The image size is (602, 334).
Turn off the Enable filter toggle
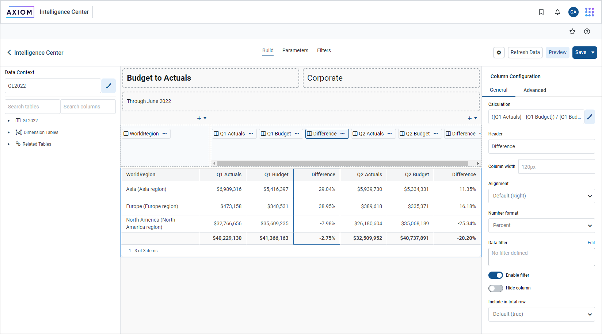(x=496, y=275)
